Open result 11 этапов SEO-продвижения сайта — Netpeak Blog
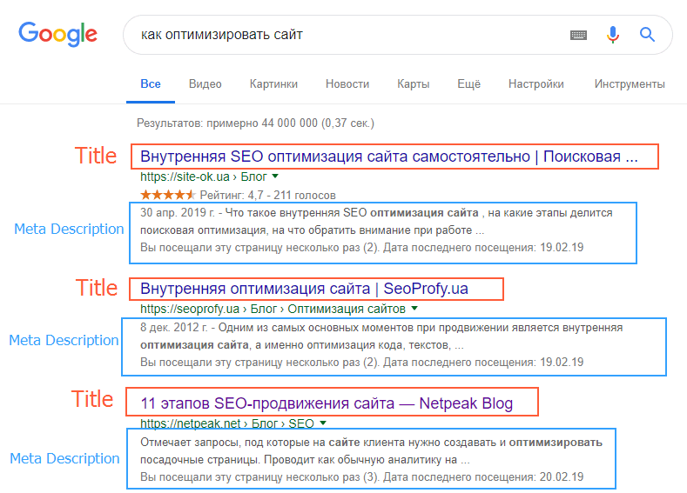 coord(327,403)
